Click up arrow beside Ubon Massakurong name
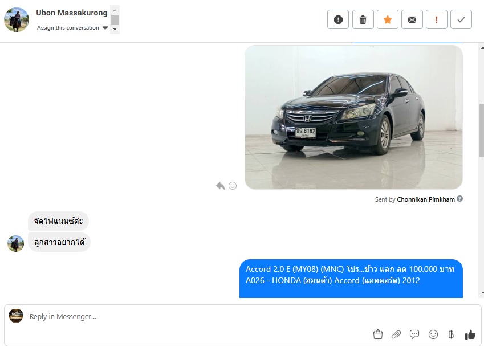The image size is (484, 351). (115, 10)
